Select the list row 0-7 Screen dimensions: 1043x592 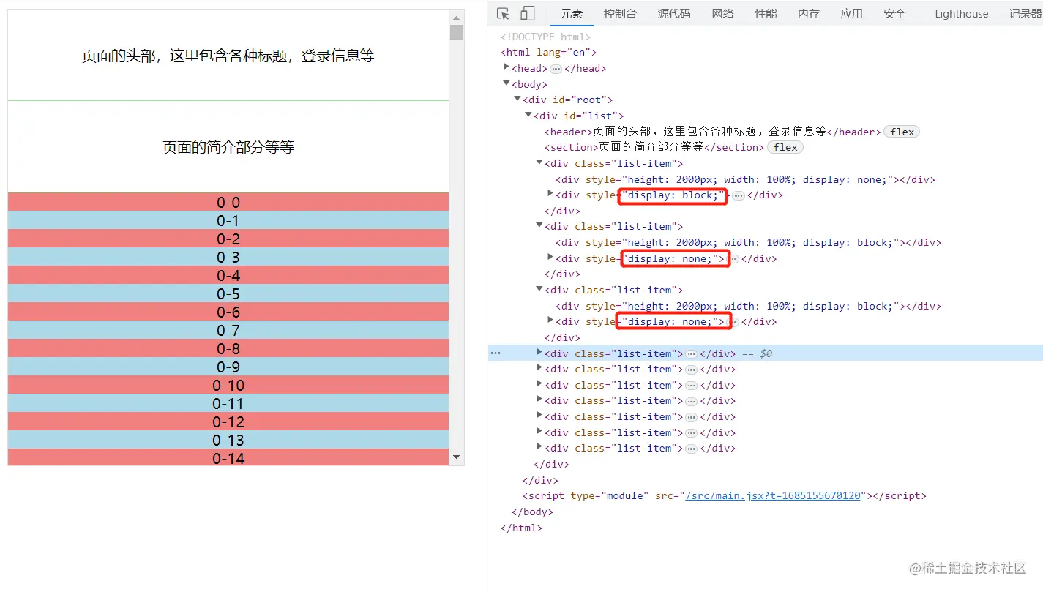(x=228, y=330)
